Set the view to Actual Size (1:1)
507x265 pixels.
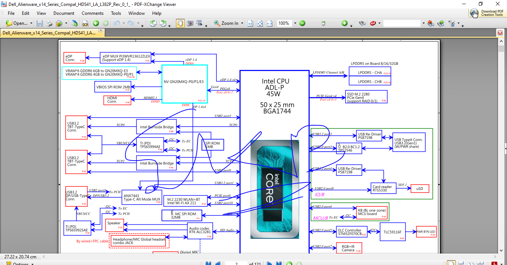point(250,23)
